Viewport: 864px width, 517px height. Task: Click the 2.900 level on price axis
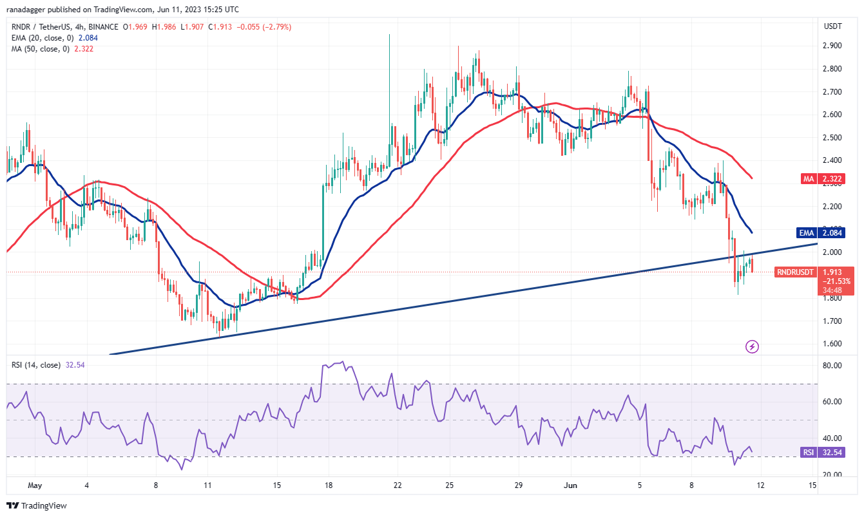[833, 46]
